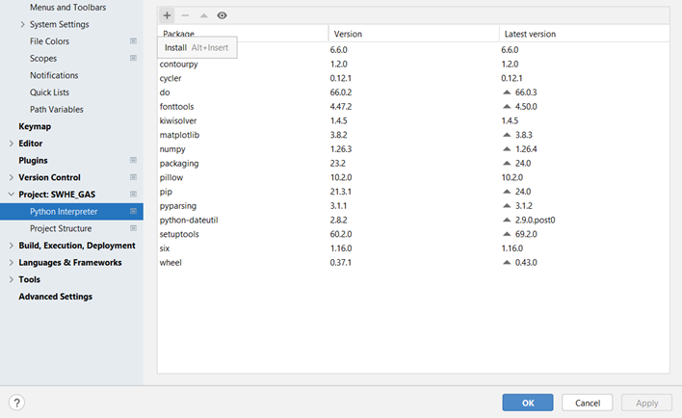This screenshot has width=682, height=418.
Task: Click project-level icon beside Version Control
Action: pos(134,177)
